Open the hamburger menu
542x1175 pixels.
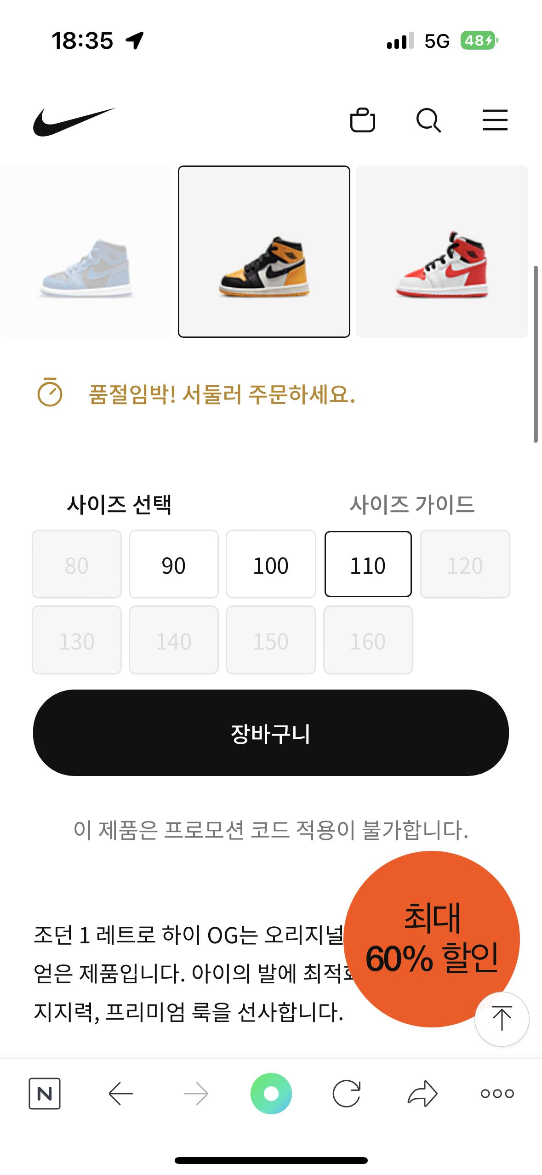(x=495, y=120)
